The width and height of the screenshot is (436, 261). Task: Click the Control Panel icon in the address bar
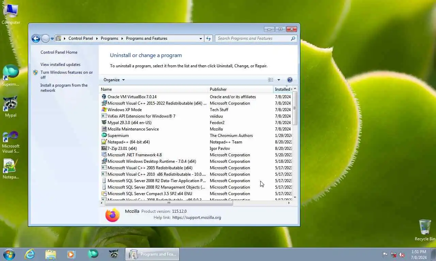(x=59, y=38)
